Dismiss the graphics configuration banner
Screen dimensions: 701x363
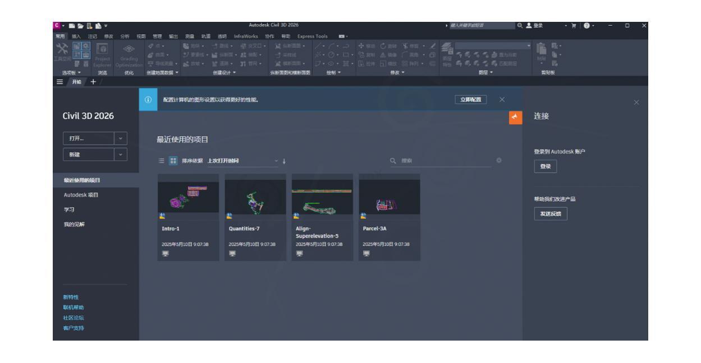(502, 100)
